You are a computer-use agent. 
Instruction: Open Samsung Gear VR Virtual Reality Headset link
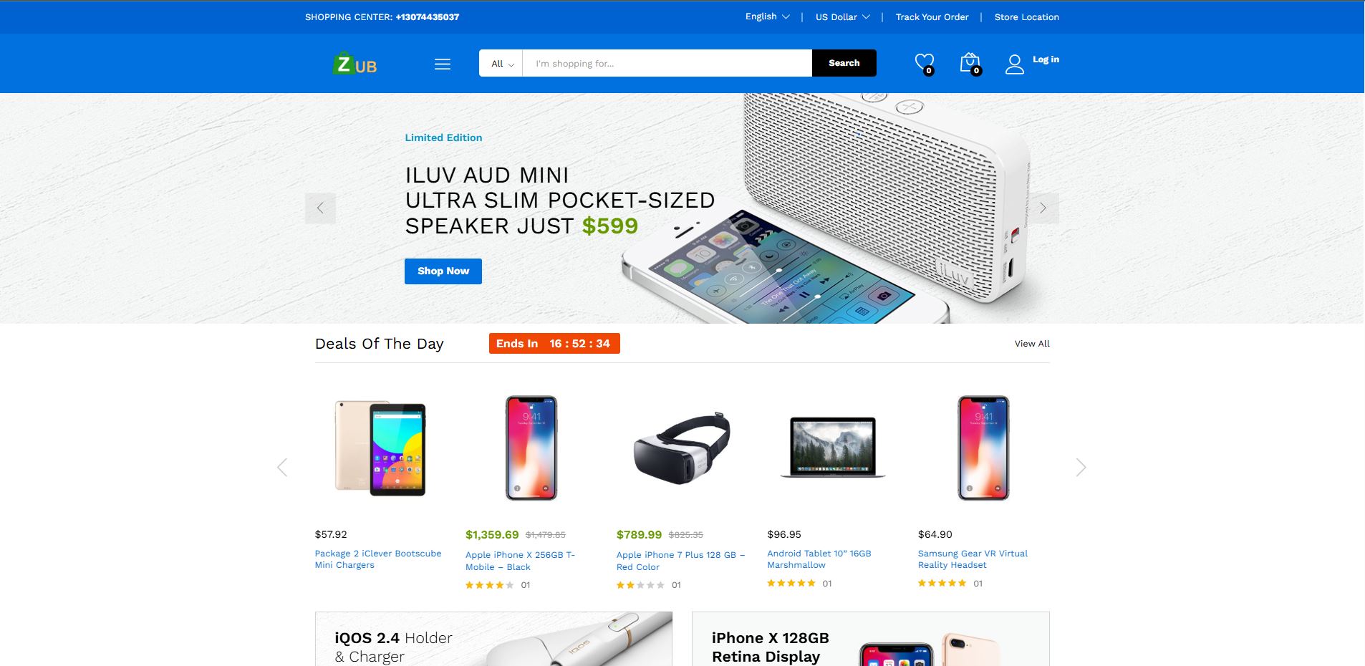coord(973,559)
